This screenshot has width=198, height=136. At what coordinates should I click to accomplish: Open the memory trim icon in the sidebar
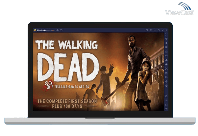[x=166, y=64]
